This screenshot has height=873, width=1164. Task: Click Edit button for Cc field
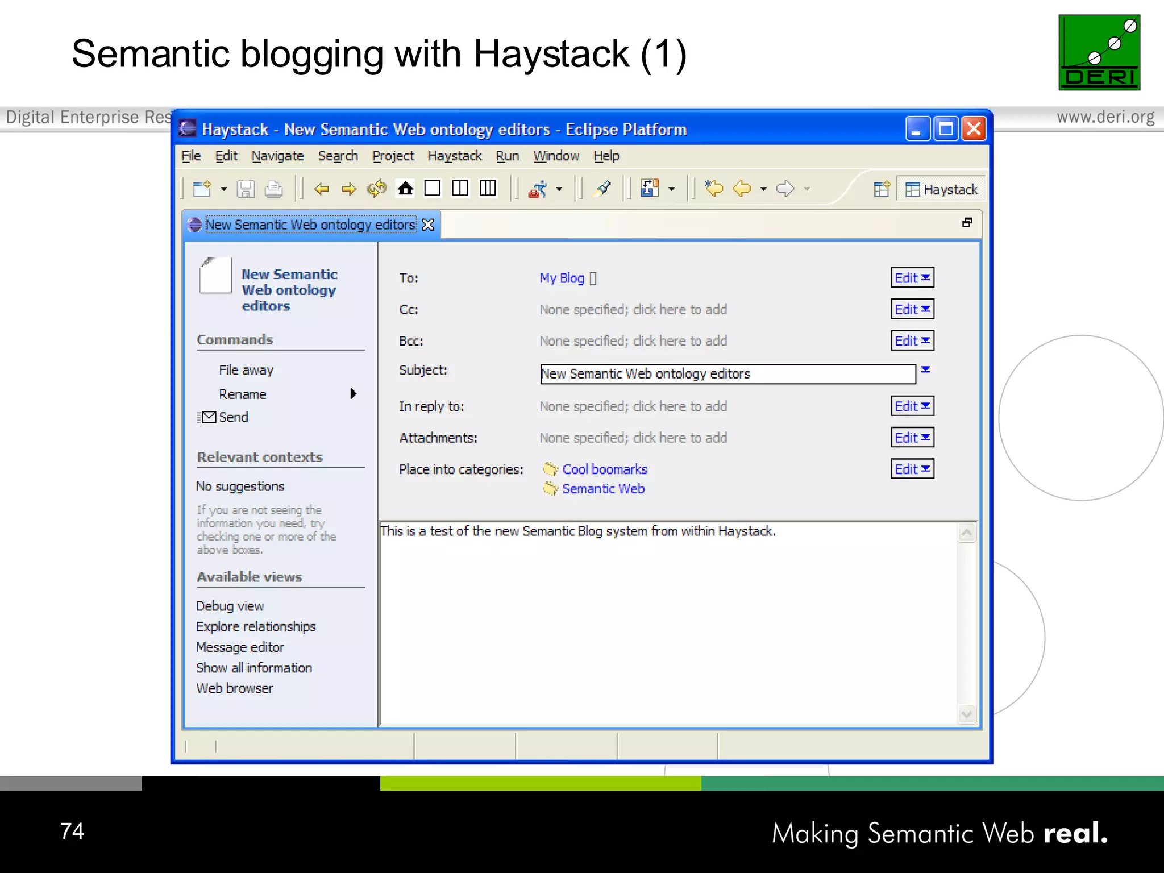pos(912,309)
